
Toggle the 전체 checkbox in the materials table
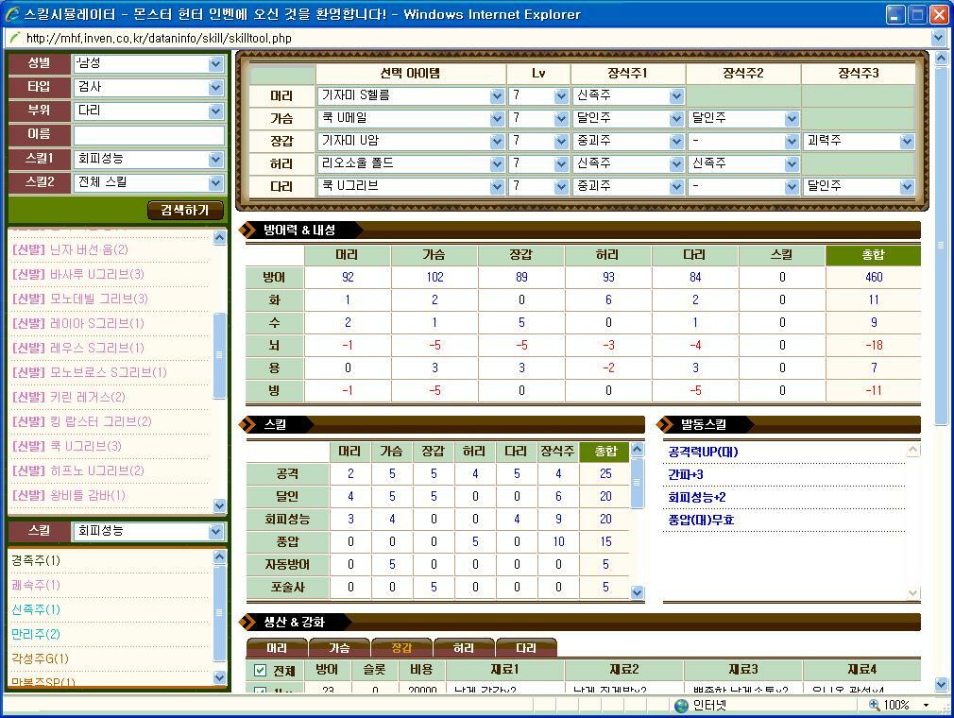(261, 671)
